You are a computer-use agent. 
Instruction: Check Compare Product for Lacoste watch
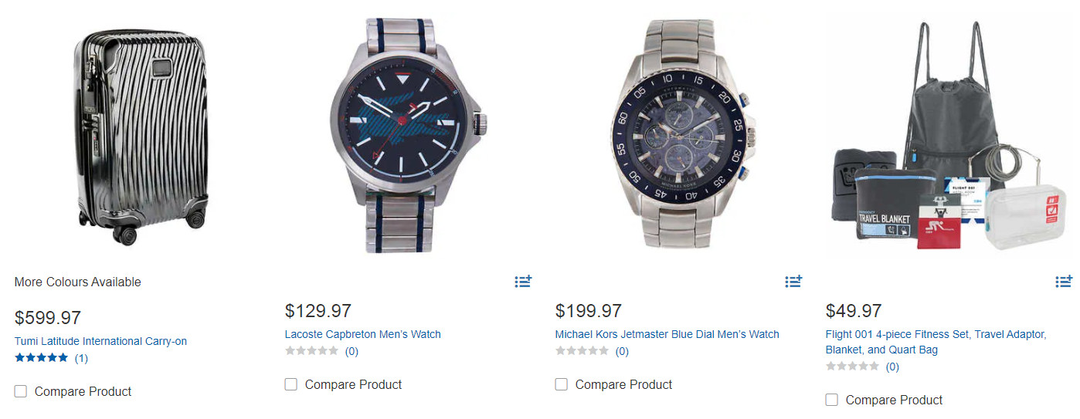pos(291,384)
